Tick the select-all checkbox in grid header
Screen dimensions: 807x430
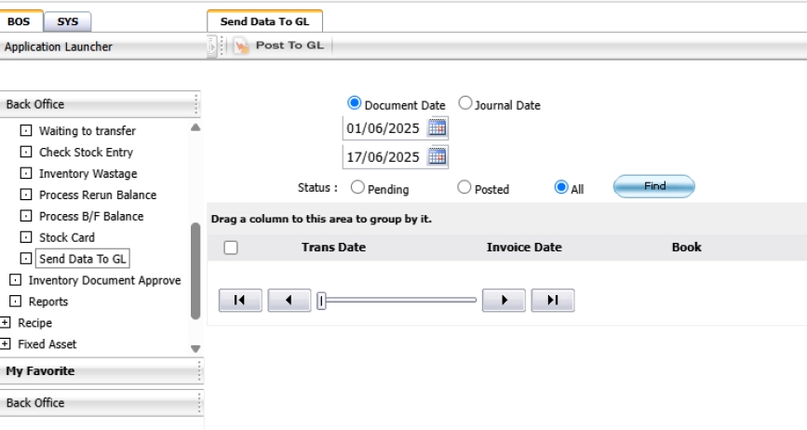pyautogui.click(x=231, y=248)
